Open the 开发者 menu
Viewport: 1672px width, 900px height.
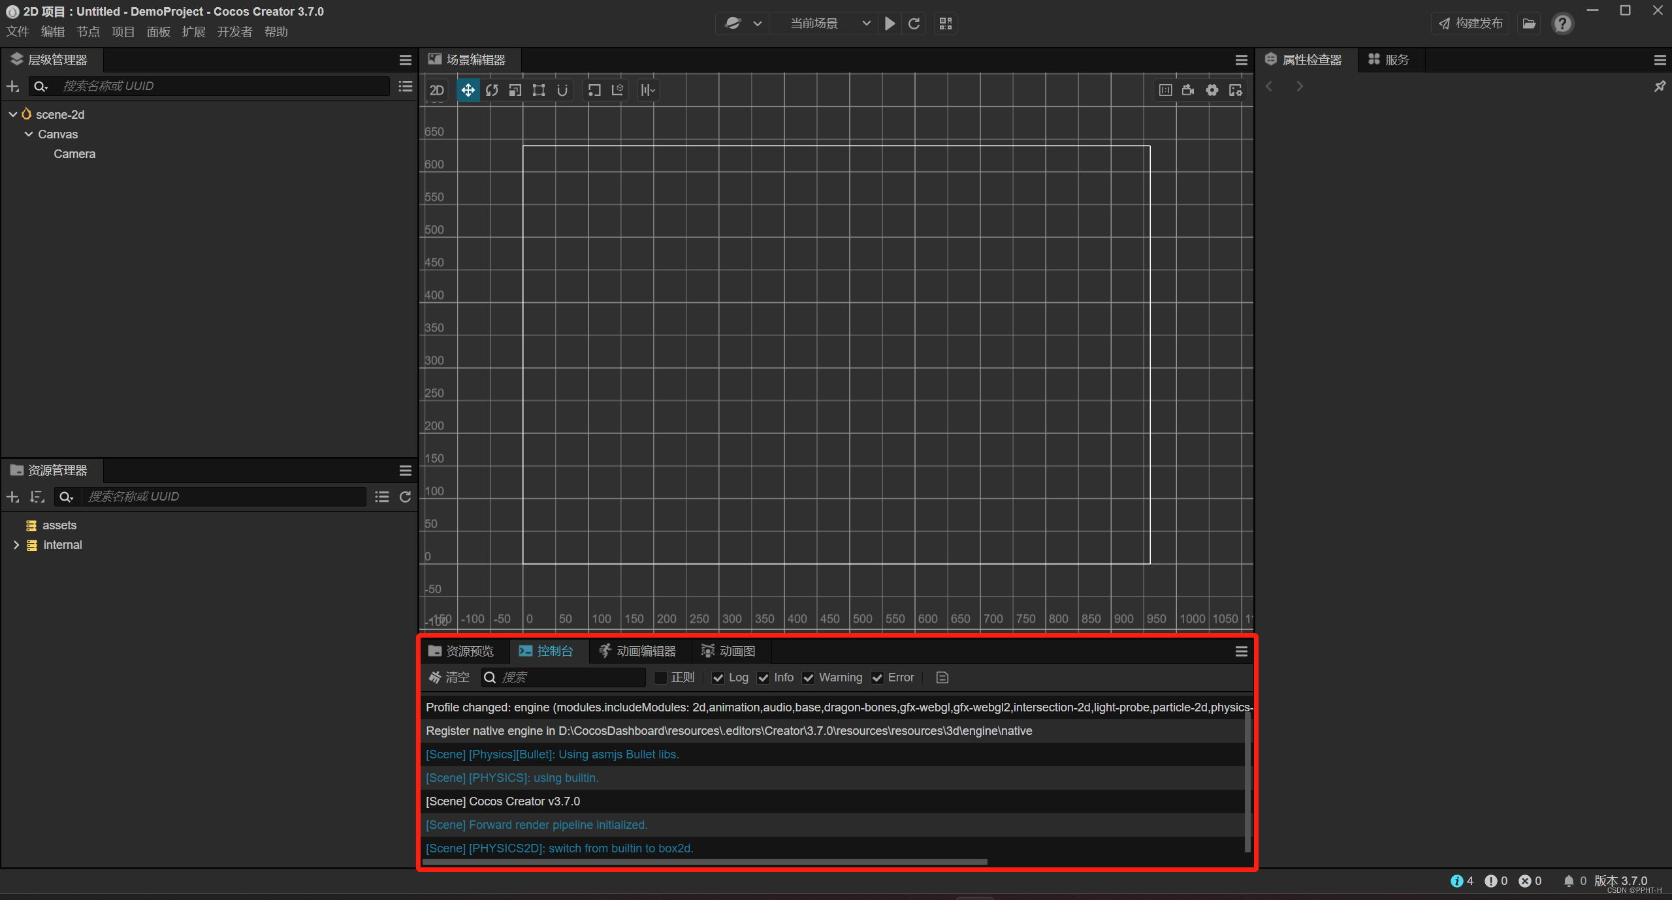click(x=234, y=32)
